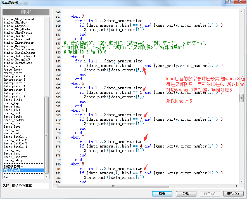Click the code editor horizontal scrollbar thumb
The image size is (247, 199).
pyautogui.click(x=113, y=186)
